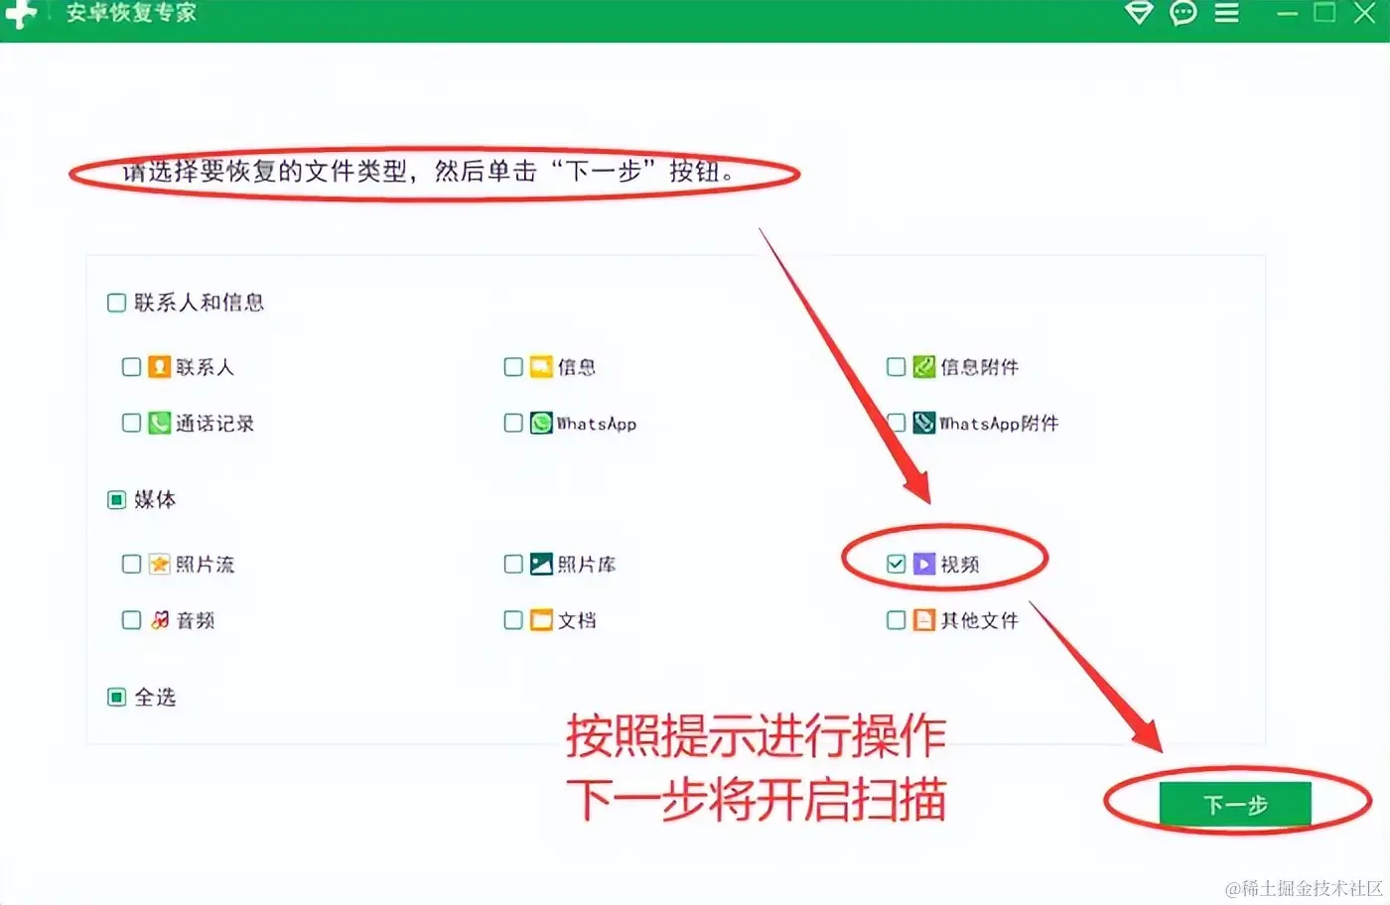Check the 通话记录 checkbox
1390x905 pixels.
(x=131, y=424)
